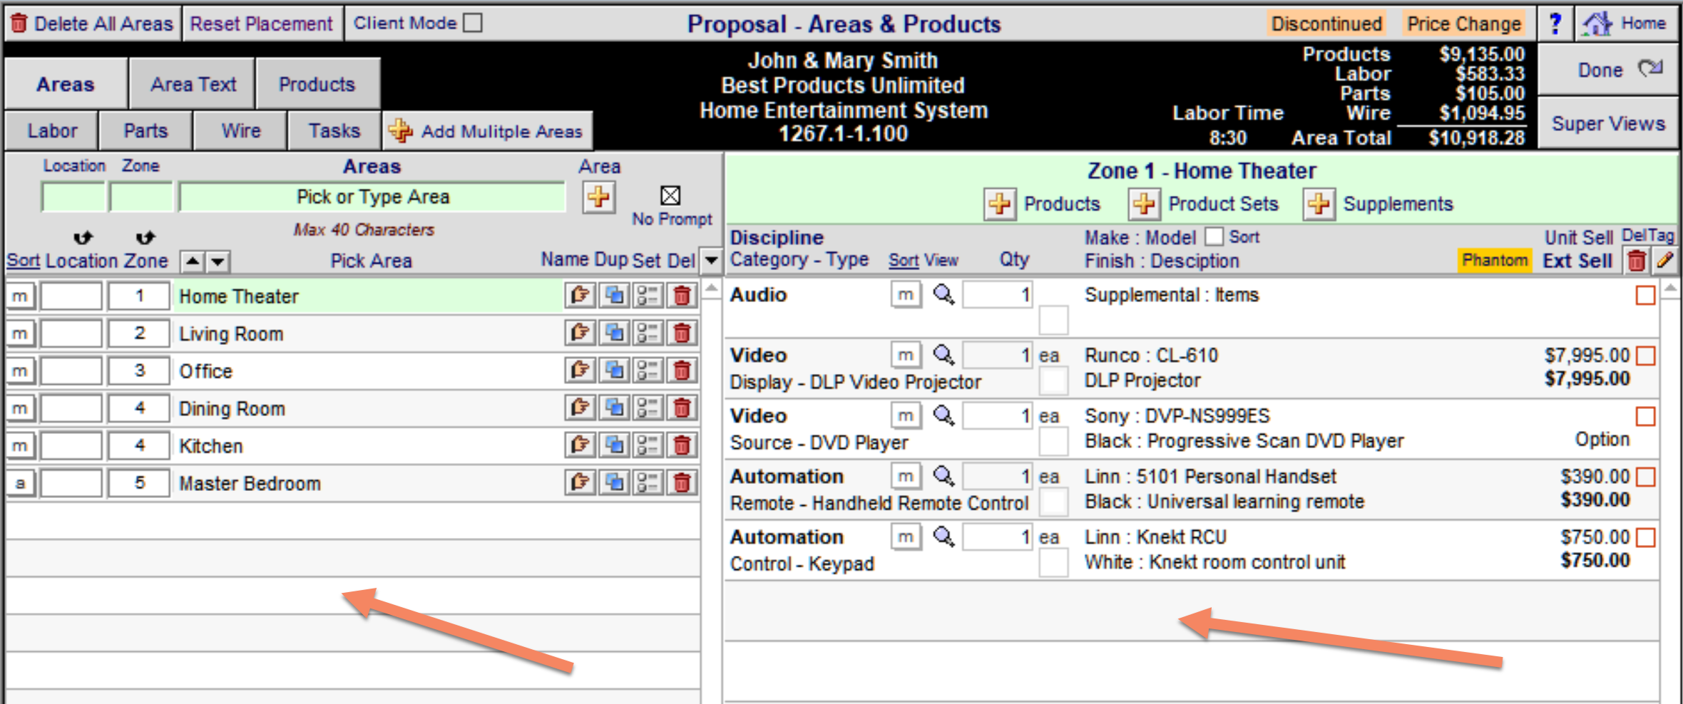Click the Reset Placement button

coord(262,24)
